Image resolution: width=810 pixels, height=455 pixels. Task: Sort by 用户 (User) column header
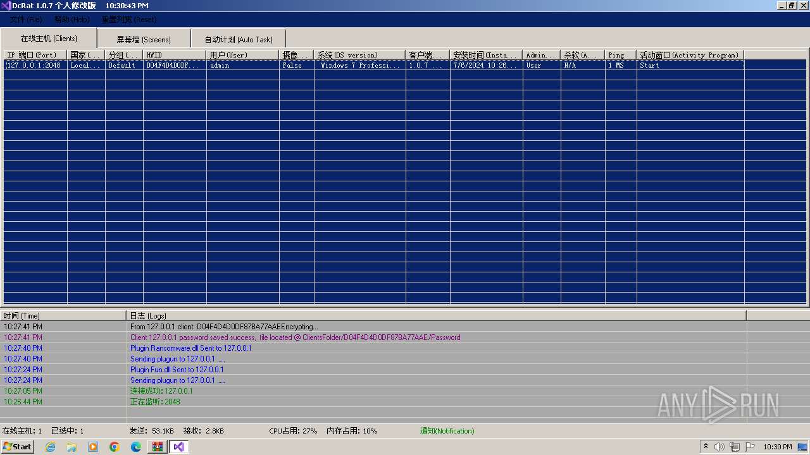point(242,55)
